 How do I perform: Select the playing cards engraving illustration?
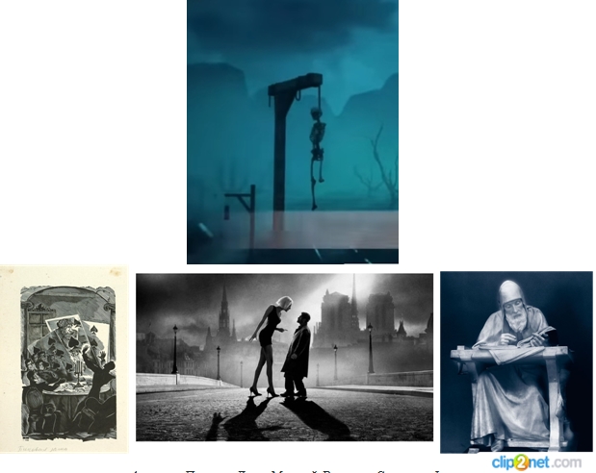[65, 360]
